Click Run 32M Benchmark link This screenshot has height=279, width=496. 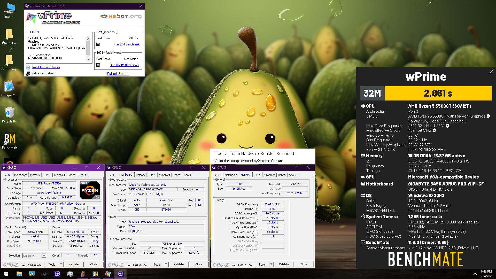pos(126,44)
